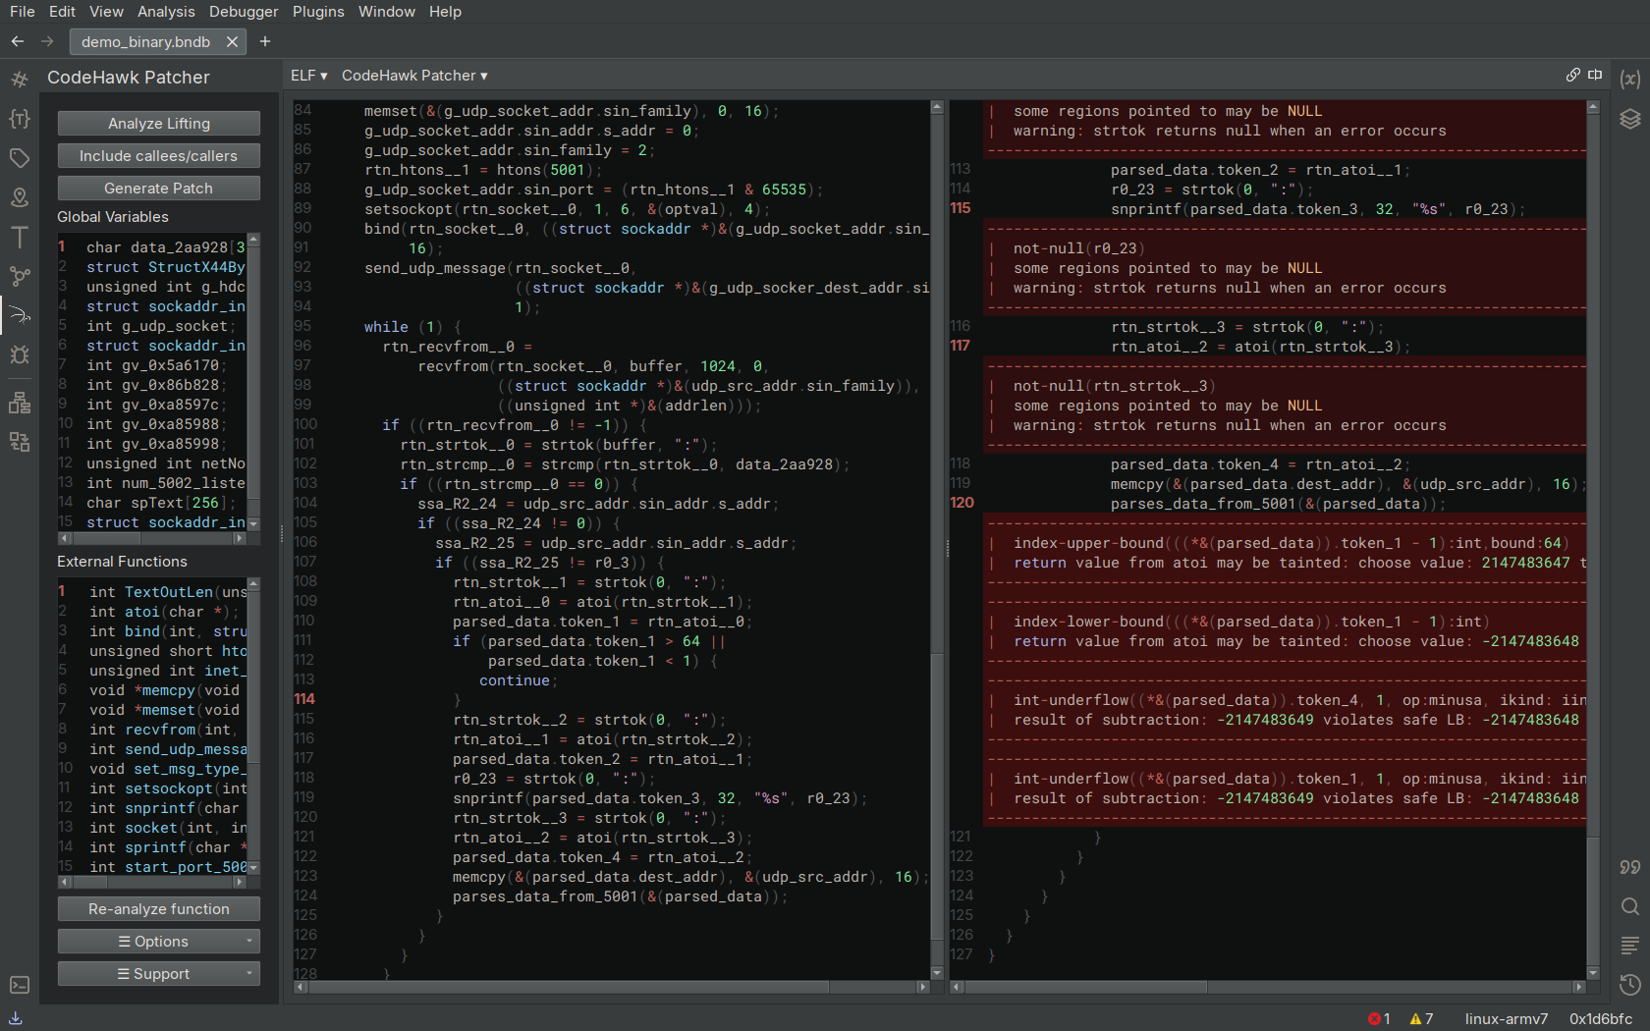Expand the Options dropdown button
Screen dimensions: 1650x1031
coord(159,942)
